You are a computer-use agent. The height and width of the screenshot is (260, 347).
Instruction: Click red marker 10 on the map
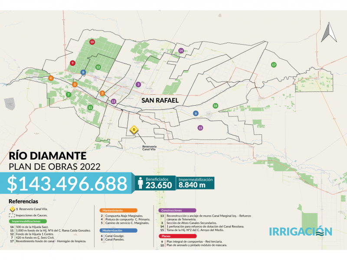[x=92, y=42]
